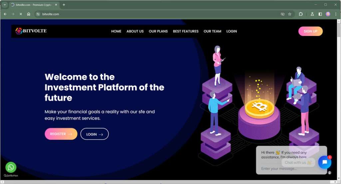Expand the tab search dropdown arrow
The image size is (341, 184).
[5, 5]
